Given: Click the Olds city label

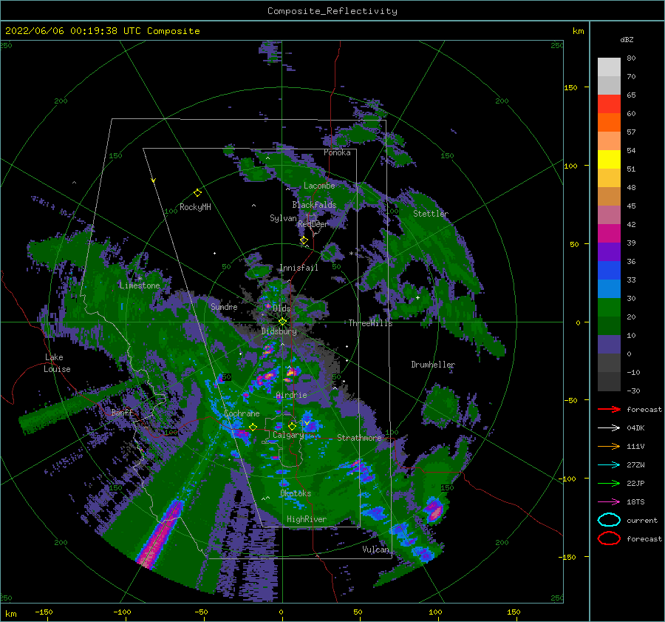Looking at the screenshot, I should pos(282,308).
